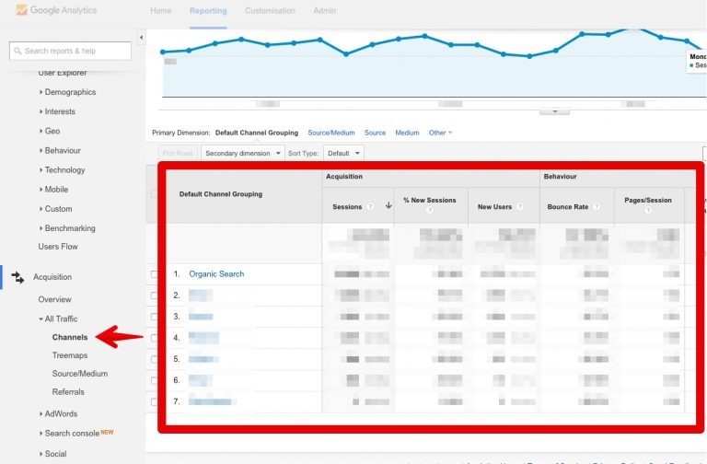Open Users Flow report
The image size is (707, 464).
click(58, 247)
